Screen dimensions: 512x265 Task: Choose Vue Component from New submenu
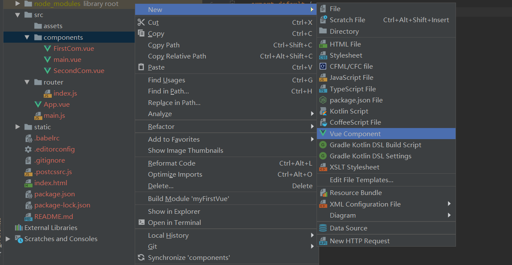tap(355, 134)
